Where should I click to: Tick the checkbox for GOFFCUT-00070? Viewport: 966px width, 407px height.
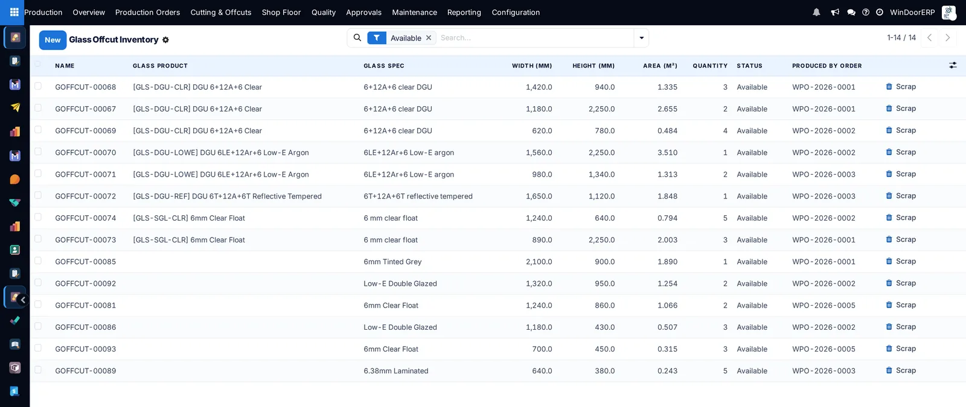tap(38, 152)
